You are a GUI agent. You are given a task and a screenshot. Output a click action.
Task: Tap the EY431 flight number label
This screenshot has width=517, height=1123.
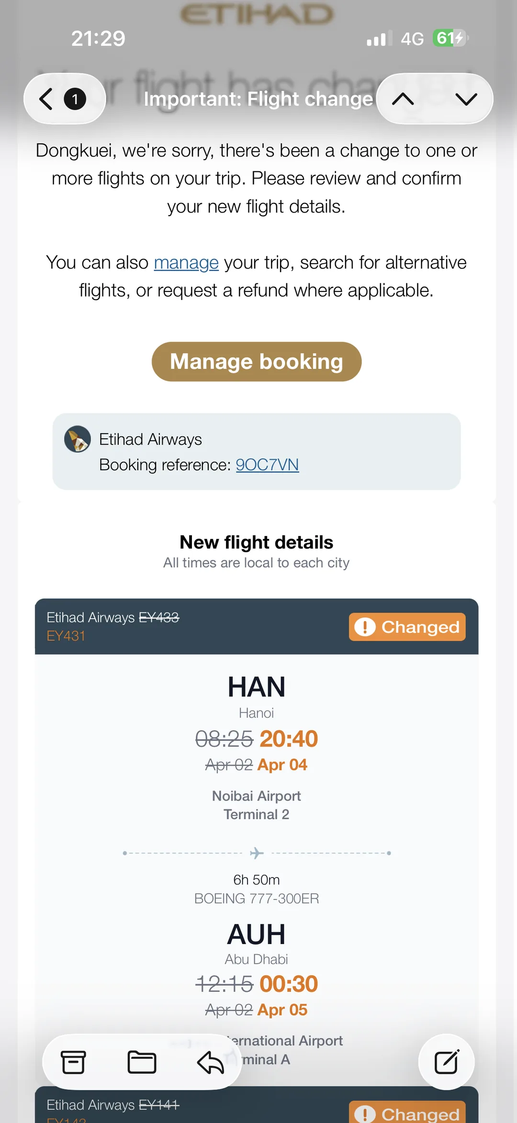[x=66, y=636]
